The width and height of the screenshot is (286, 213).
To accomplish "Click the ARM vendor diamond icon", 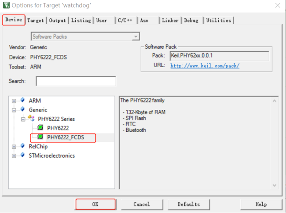I will click(22, 100).
